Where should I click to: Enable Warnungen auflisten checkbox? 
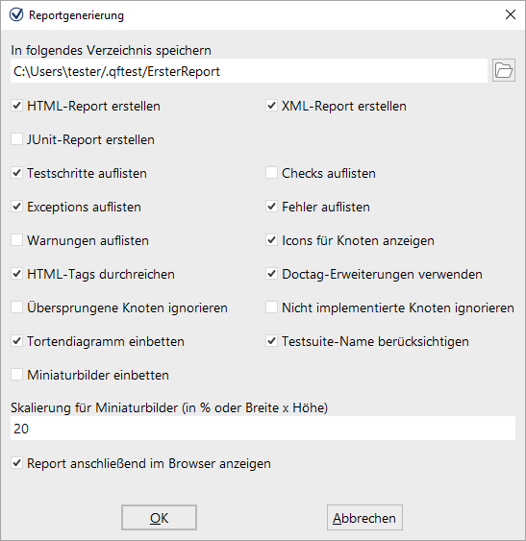16,240
